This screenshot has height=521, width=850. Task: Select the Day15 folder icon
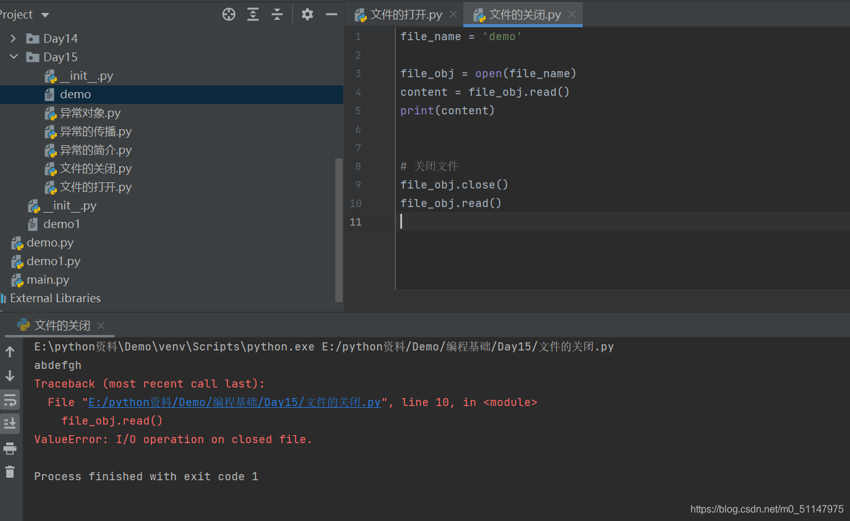pyautogui.click(x=33, y=57)
